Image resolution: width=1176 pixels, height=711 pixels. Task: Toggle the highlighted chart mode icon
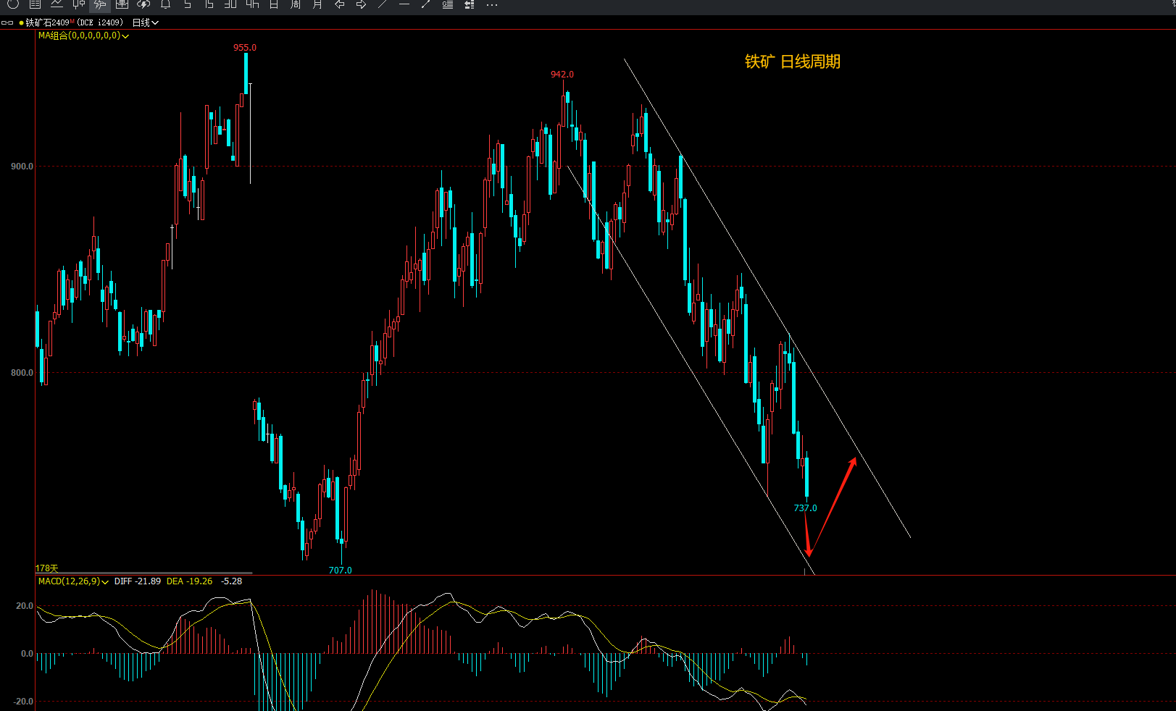click(x=100, y=4)
